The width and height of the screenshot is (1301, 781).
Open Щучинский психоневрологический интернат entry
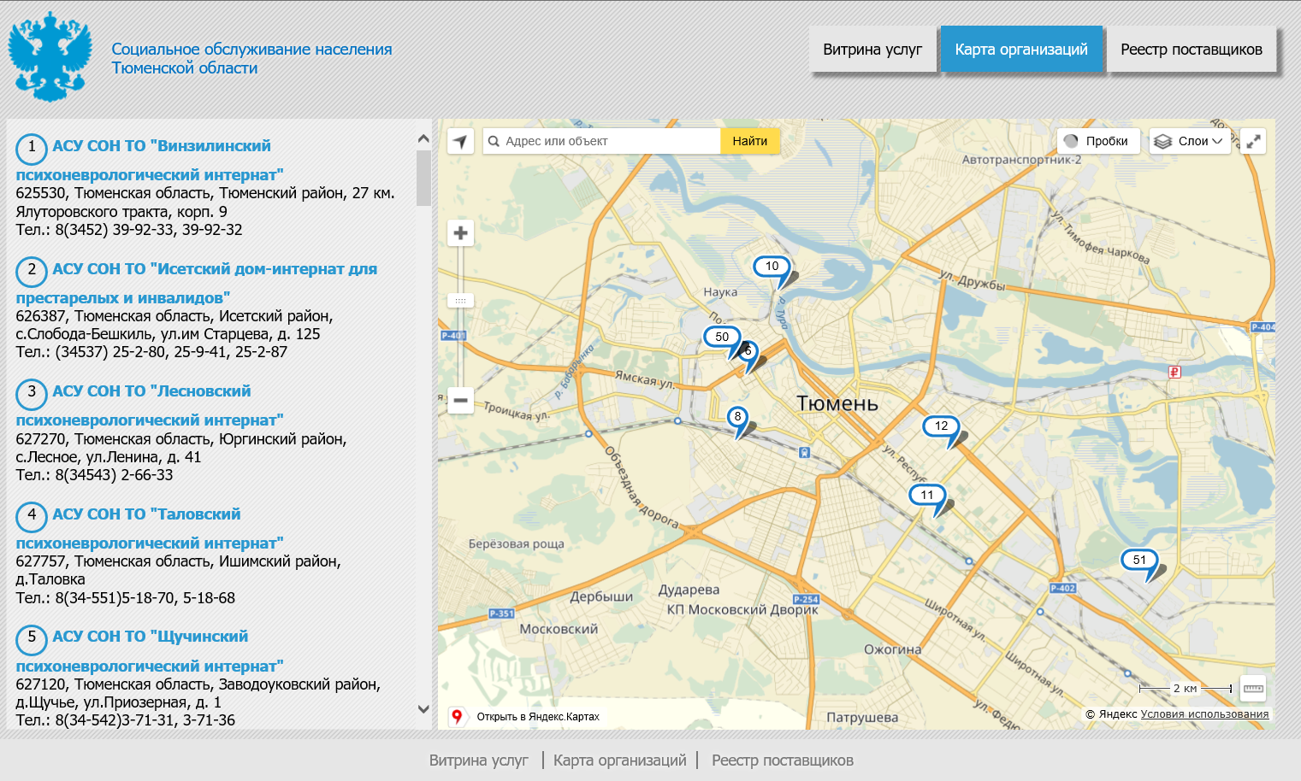click(151, 651)
